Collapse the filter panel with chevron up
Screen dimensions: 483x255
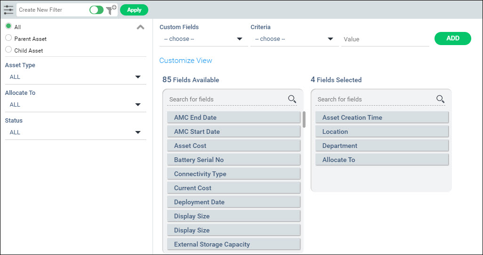(140, 28)
